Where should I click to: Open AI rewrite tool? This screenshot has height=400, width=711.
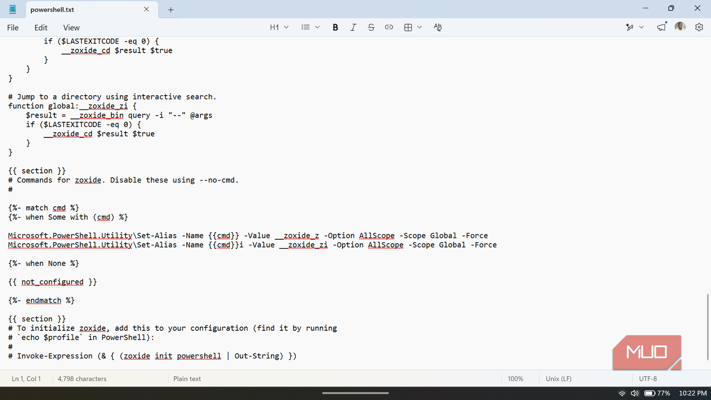point(629,27)
